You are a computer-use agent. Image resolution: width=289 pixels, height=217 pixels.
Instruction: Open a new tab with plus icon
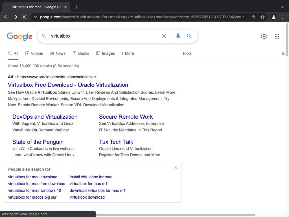coord(76,7)
